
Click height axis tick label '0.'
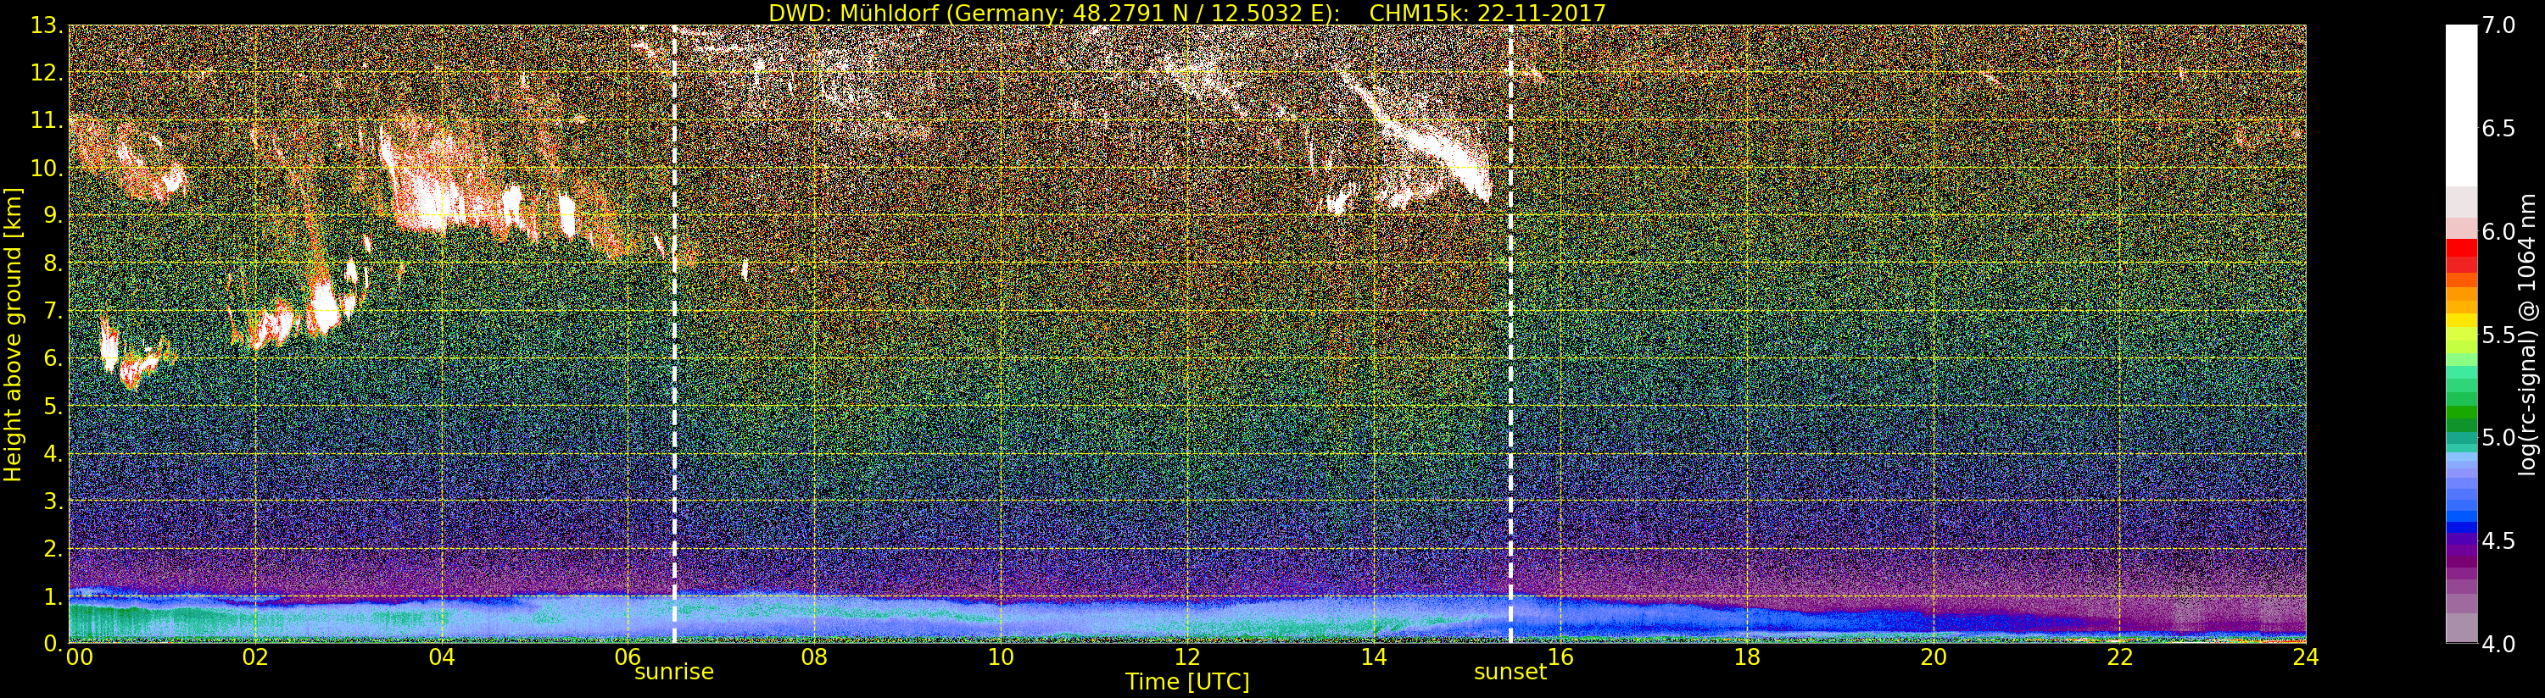pos(53,644)
